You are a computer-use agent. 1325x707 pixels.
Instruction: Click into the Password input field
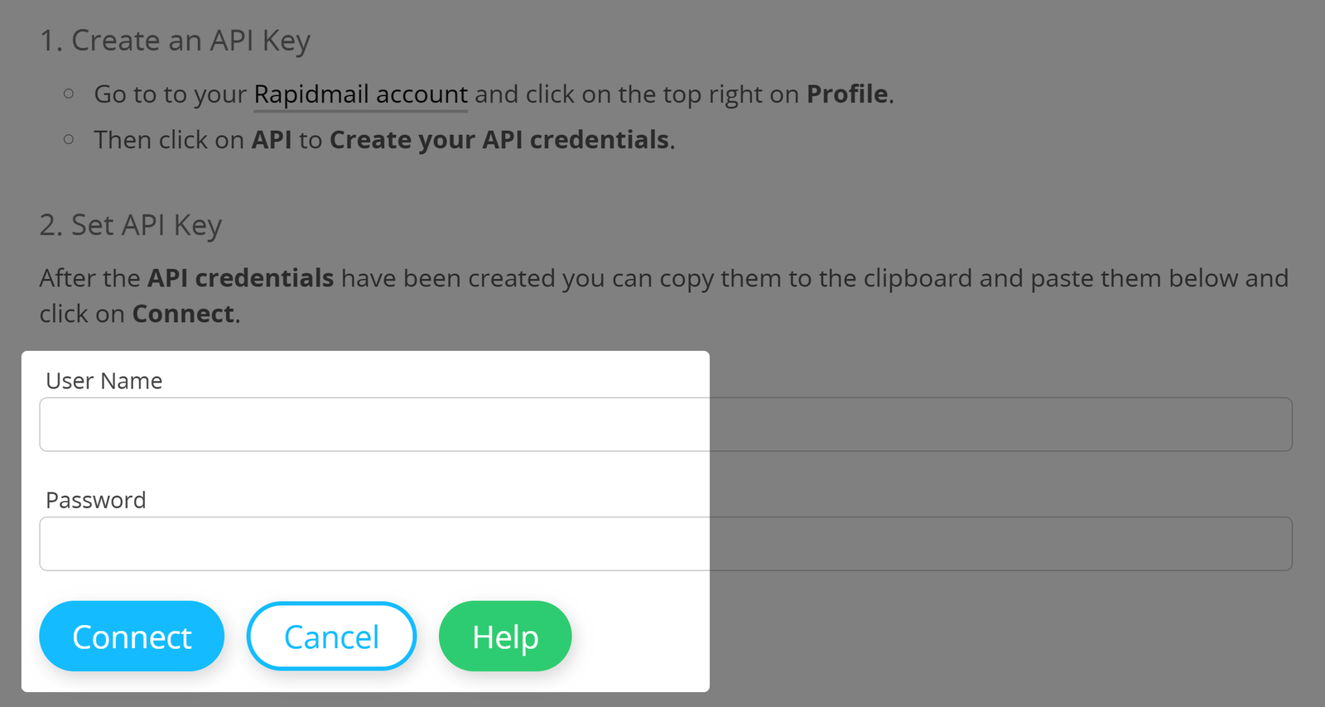coord(373,544)
